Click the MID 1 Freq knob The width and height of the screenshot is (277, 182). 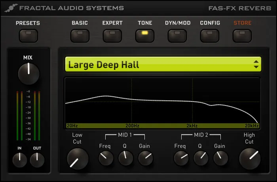[106, 159]
